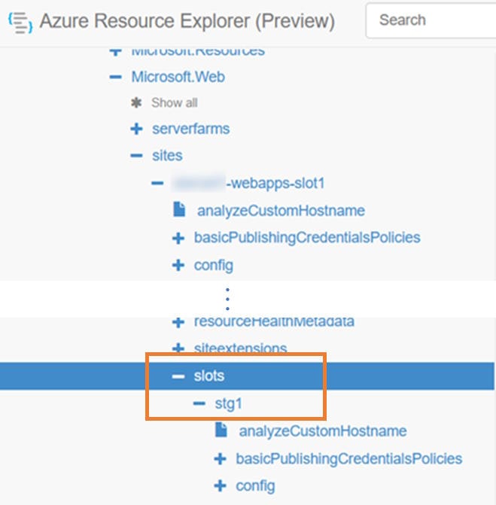Viewport: 496px width, 505px height.
Task: Select the siteextensions item
Action: pos(240,348)
